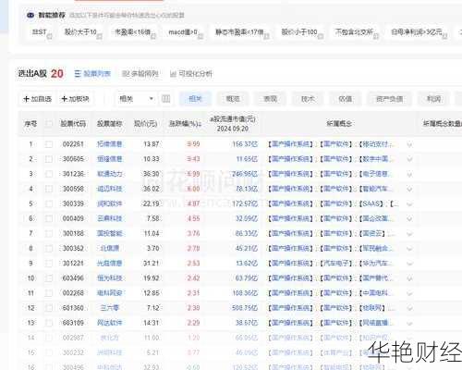Switch to the 股票列表 view tab
The width and height of the screenshot is (462, 370).
pos(92,74)
